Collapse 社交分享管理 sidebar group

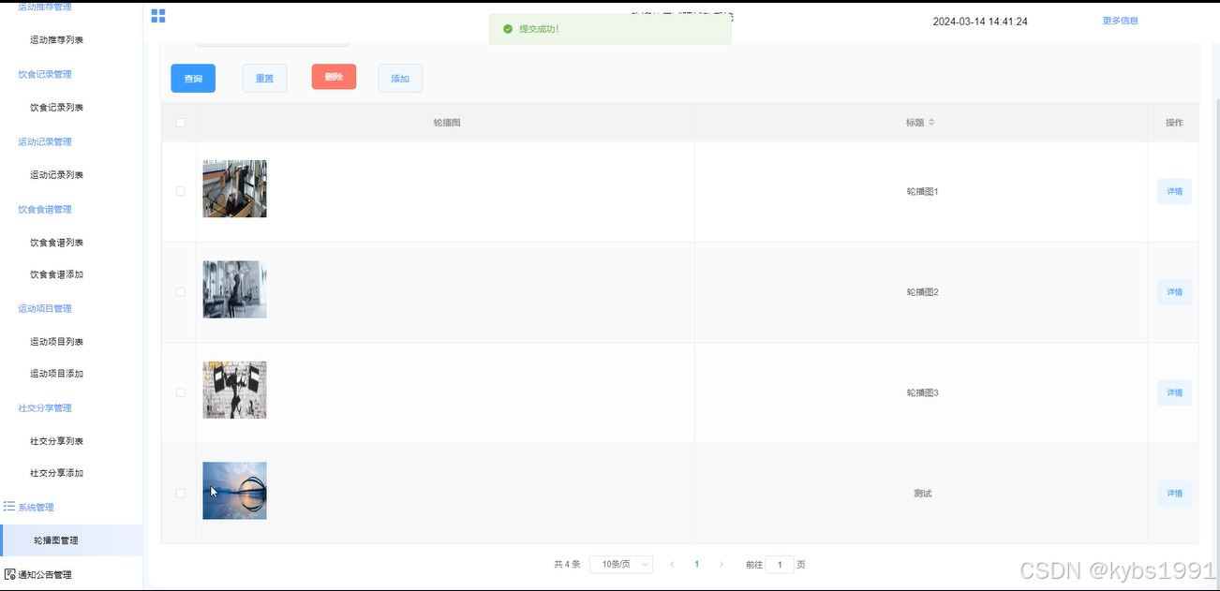coord(45,407)
